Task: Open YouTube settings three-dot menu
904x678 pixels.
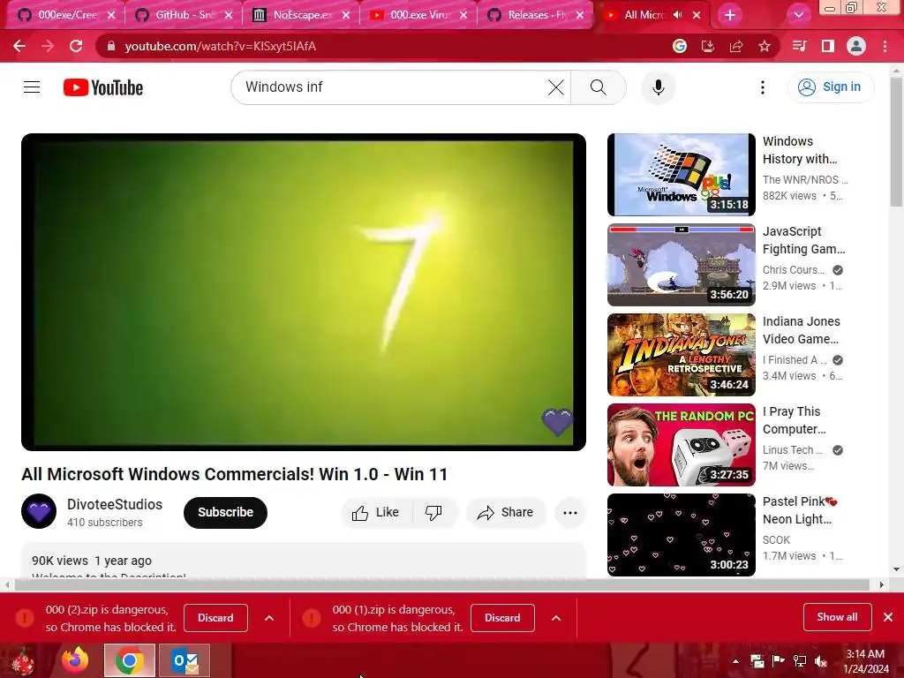Action: [763, 87]
